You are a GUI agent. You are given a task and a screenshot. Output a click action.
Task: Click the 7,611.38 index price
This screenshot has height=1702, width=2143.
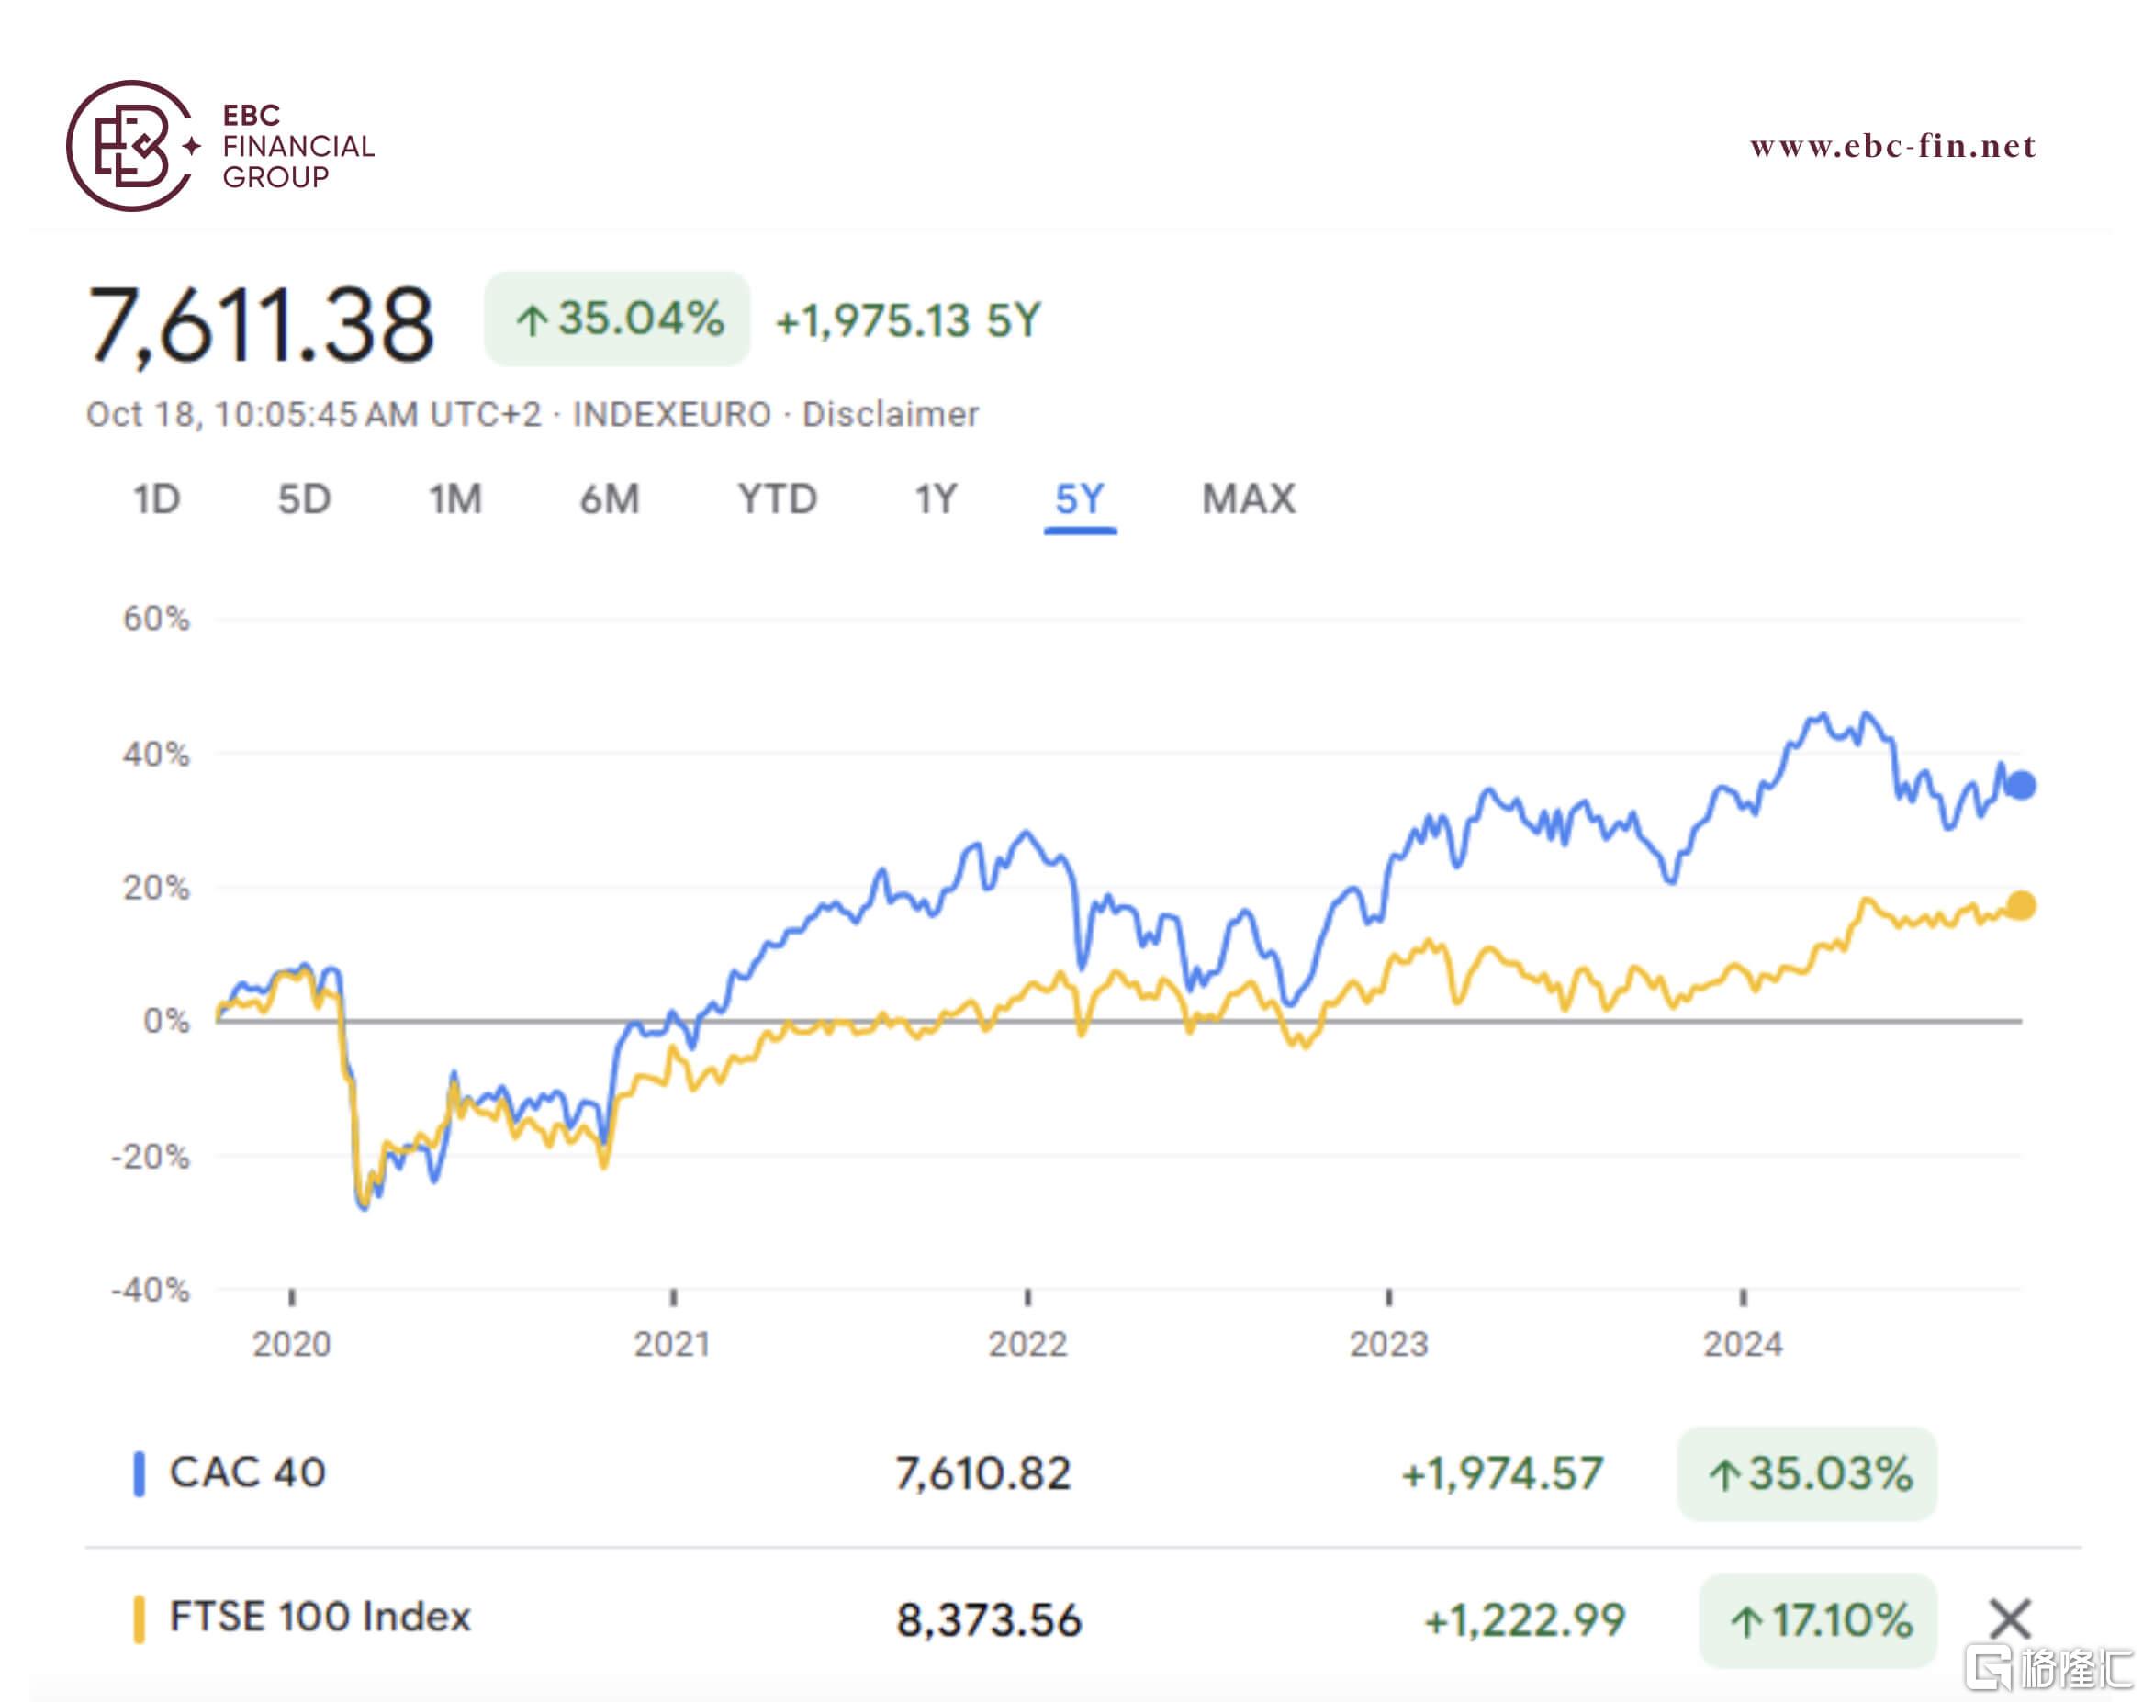click(261, 325)
